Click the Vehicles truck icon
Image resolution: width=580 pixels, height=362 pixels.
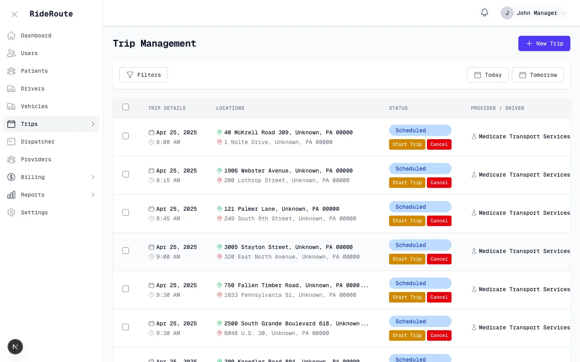click(x=11, y=106)
